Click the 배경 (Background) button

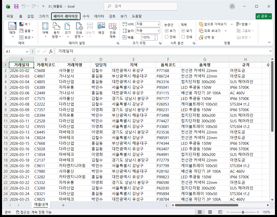(x=101, y=28)
